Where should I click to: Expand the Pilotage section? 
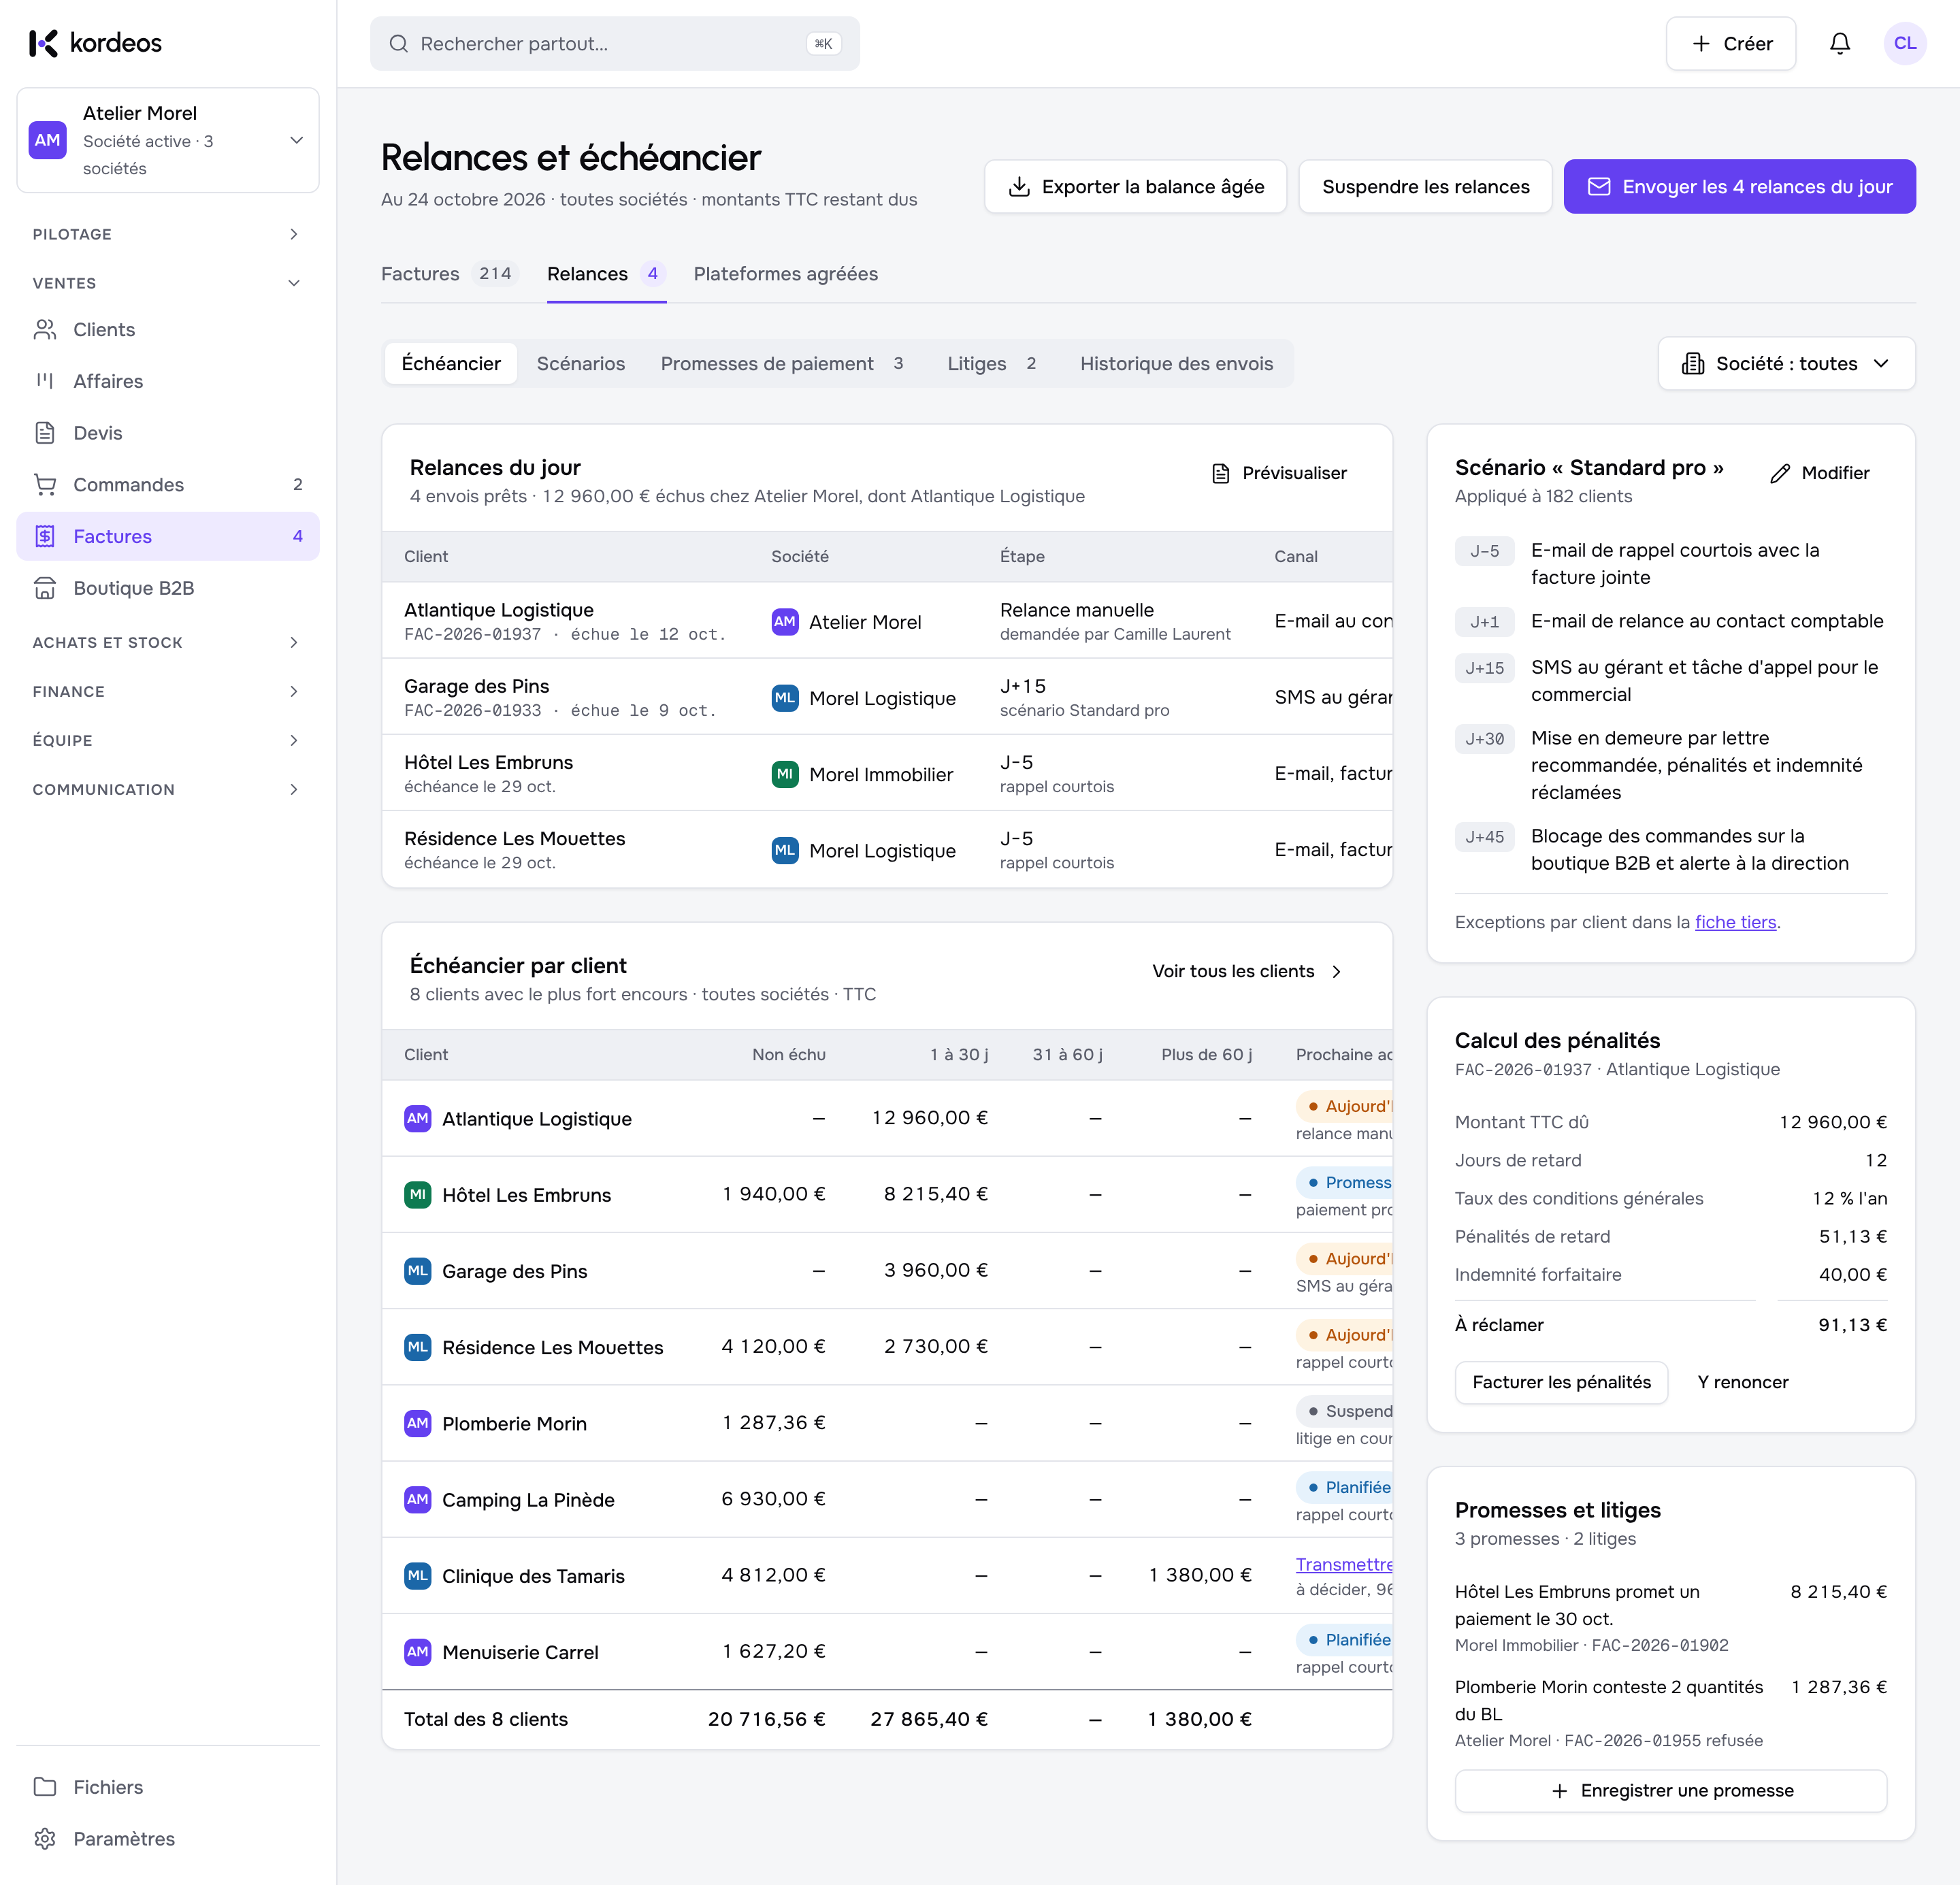[x=168, y=234]
